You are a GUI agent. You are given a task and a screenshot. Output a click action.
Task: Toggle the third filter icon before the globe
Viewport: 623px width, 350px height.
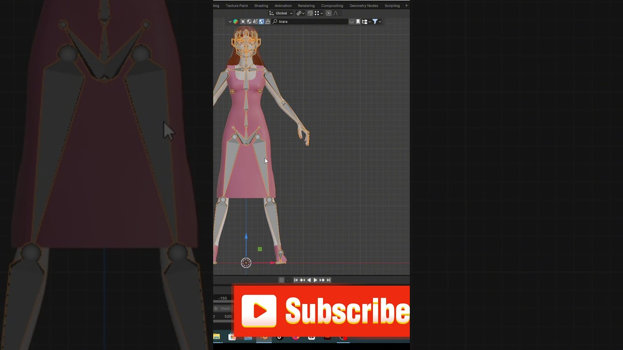point(255,21)
